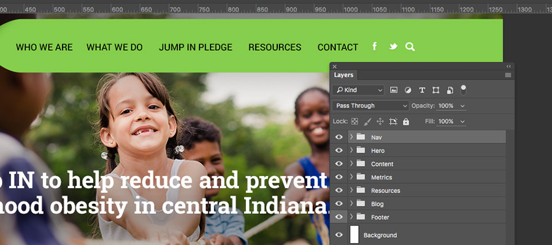The height and width of the screenshot is (245, 552).
Task: Click the Footer group folder icon
Action: point(361,217)
